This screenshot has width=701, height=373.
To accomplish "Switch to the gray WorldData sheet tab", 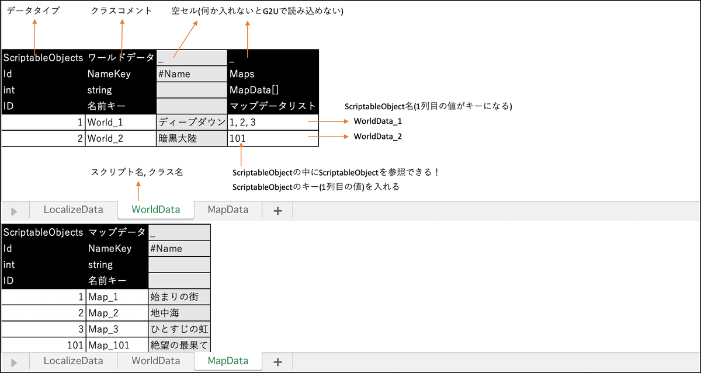I will [x=155, y=361].
